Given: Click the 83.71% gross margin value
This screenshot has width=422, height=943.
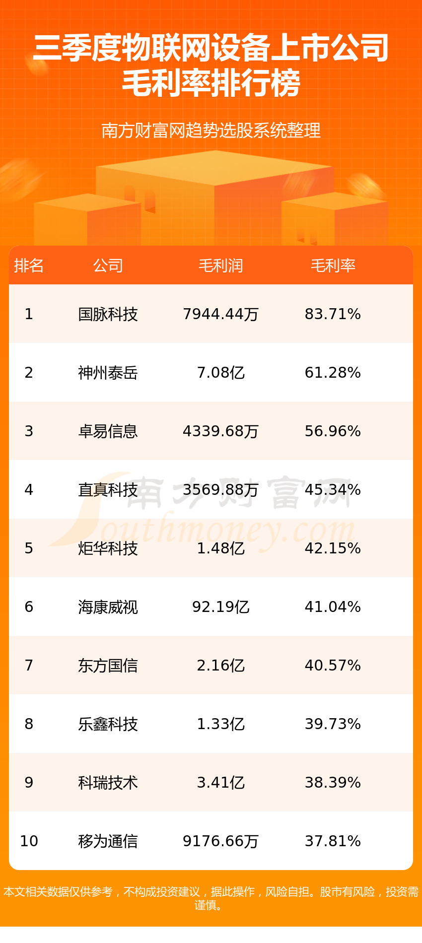Looking at the screenshot, I should click(333, 314).
